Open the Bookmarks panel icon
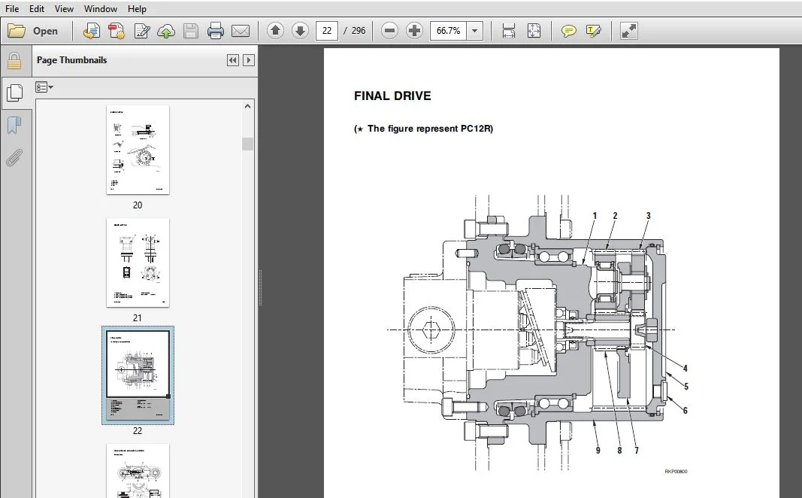The height and width of the screenshot is (498, 802). 14,125
